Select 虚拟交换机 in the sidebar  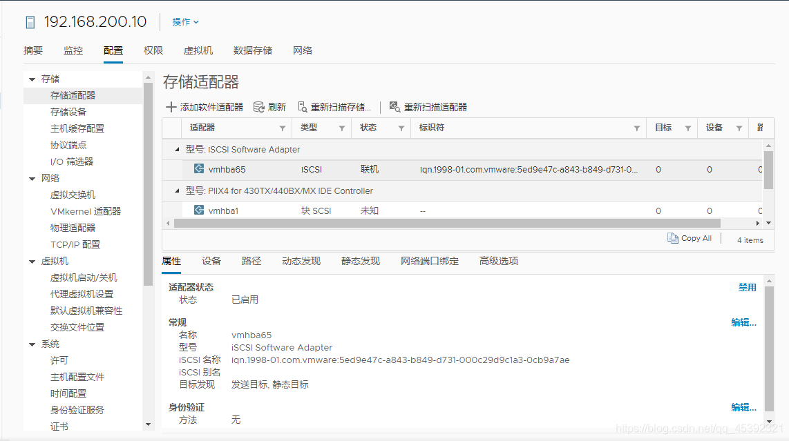pos(73,195)
